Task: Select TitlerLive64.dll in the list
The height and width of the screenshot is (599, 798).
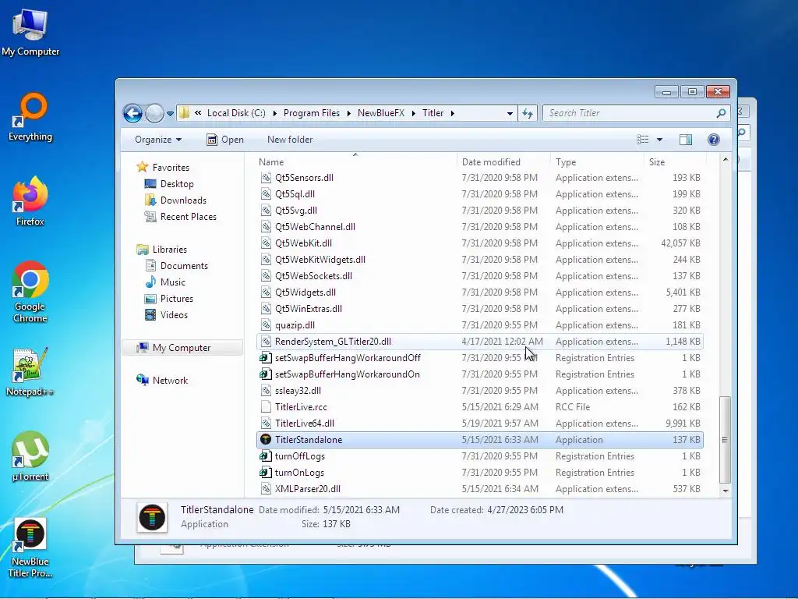Action: point(480,424)
